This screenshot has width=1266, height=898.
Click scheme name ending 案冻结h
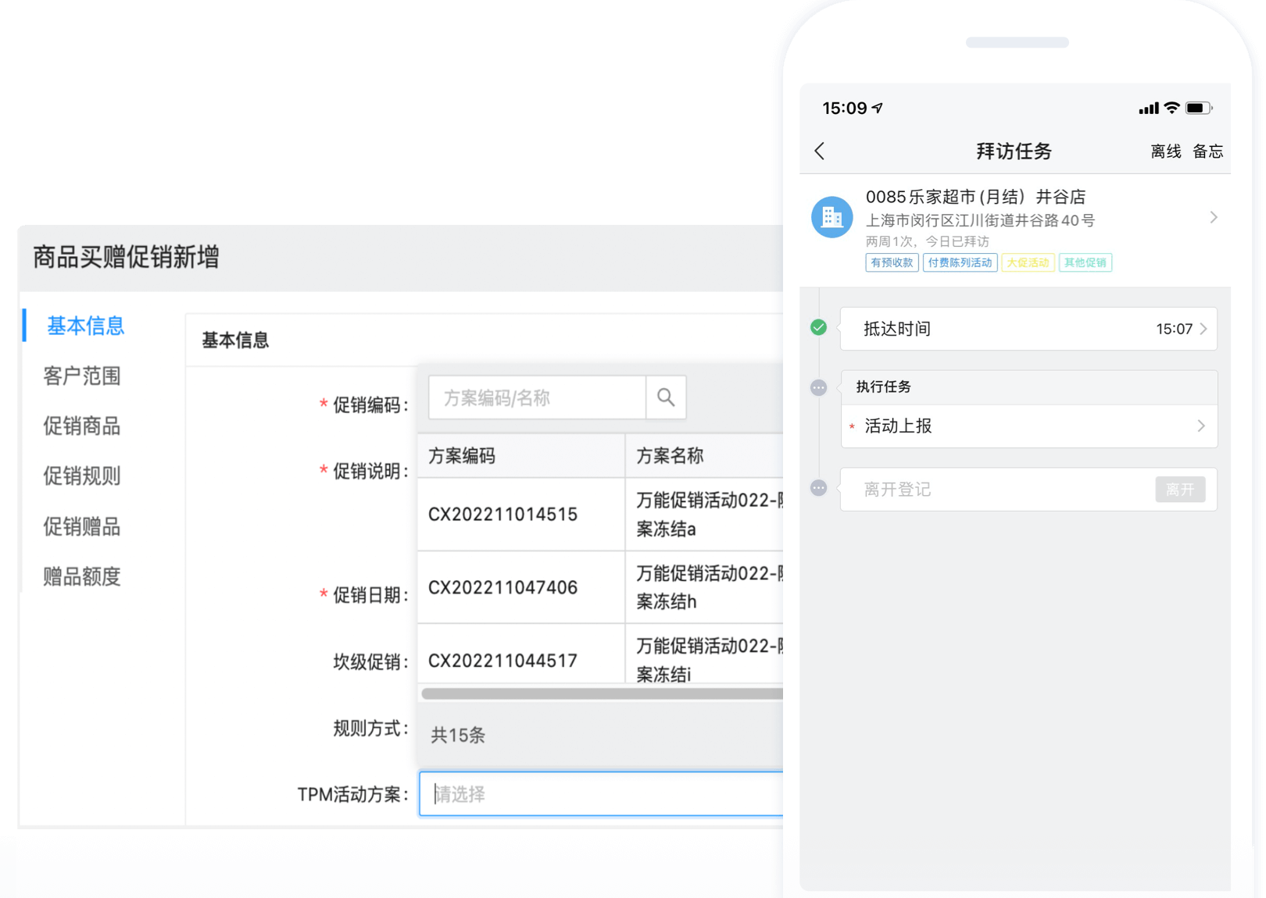coord(709,587)
